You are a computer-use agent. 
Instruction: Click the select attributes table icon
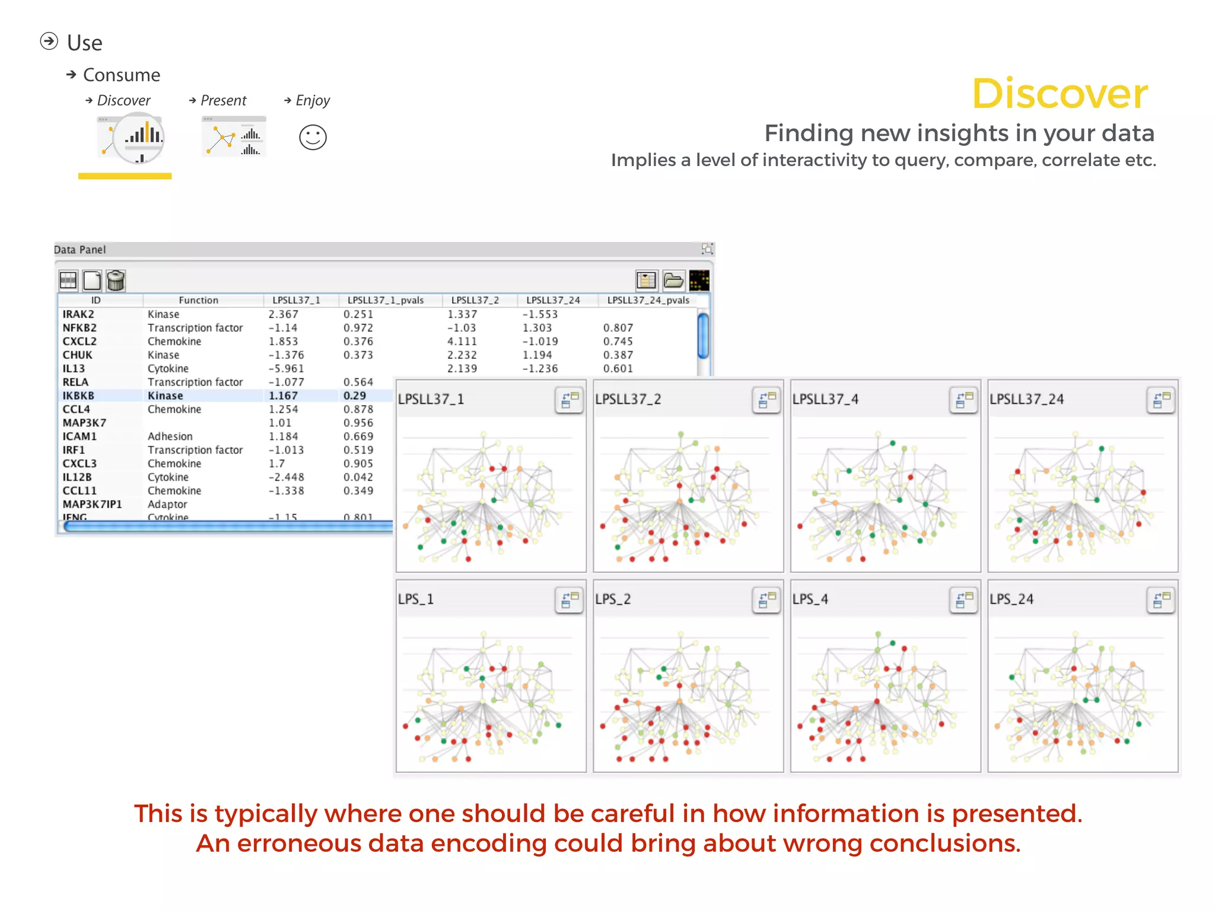point(68,280)
